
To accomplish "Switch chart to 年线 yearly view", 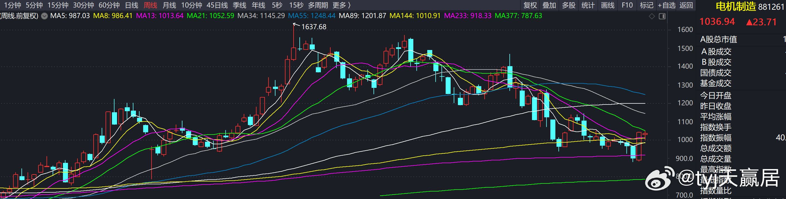I will [258, 5].
